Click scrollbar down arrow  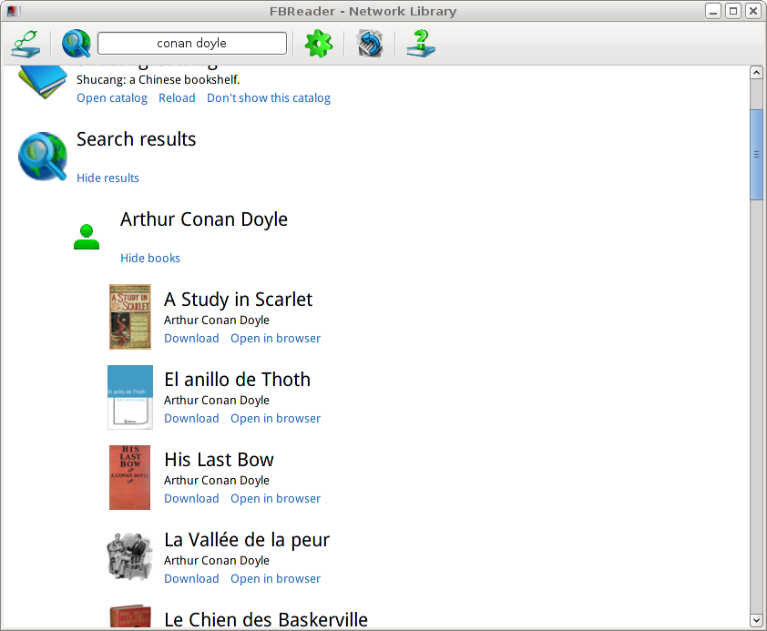[756, 621]
